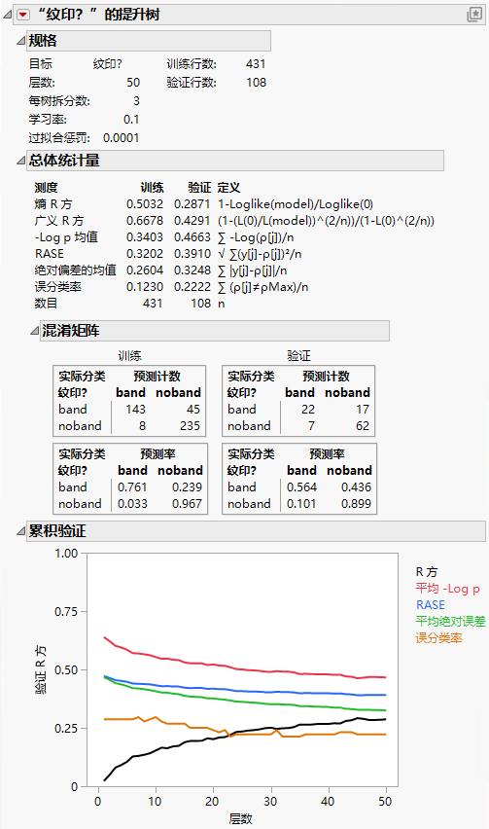Viewport: 489px width, 829px height.
Task: Open the red triangle menu for boosted tree report
Action: (x=23, y=15)
